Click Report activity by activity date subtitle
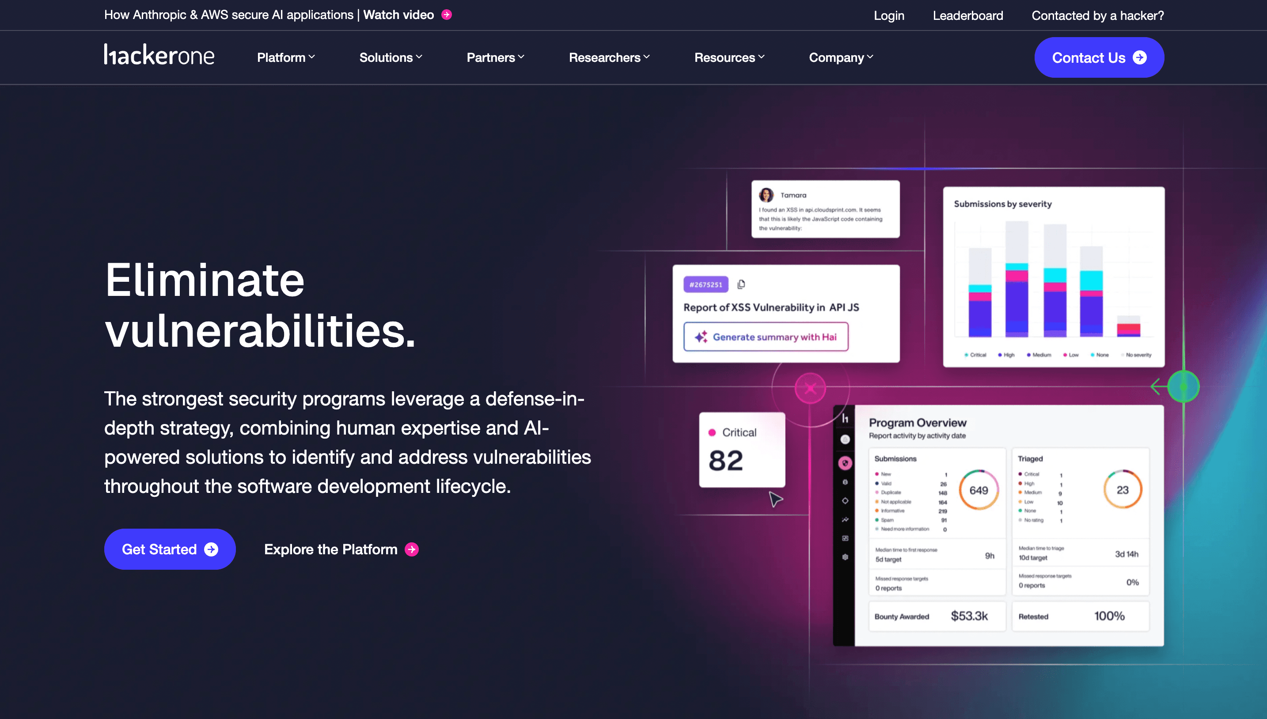Viewport: 1267px width, 719px height. (917, 435)
